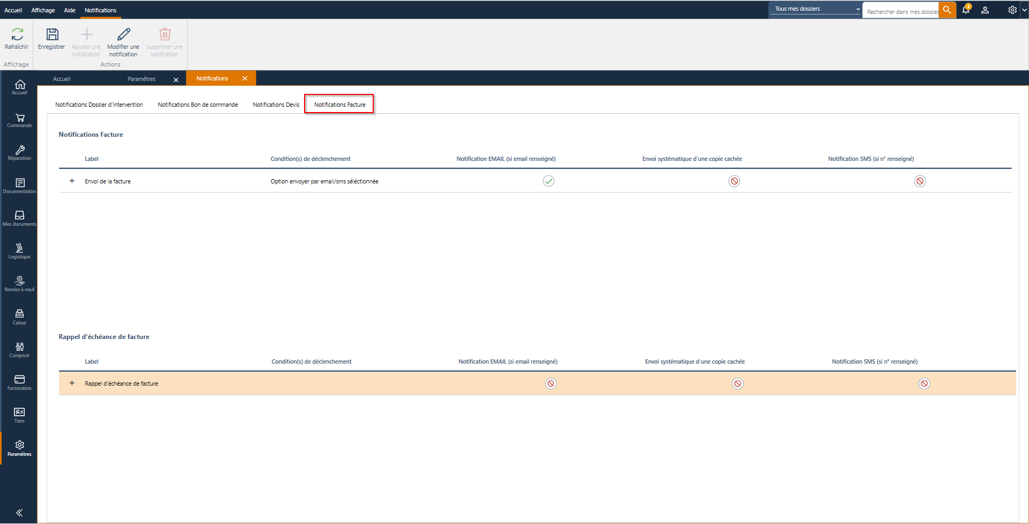Open Logistique in the sidebar
The width and height of the screenshot is (1029, 524).
click(20, 251)
